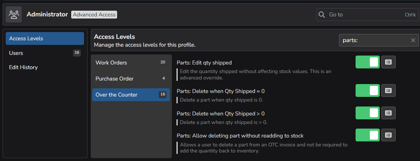This screenshot has height=161, width=420.
Task: Click the magnifier icon in Go to
Action: (x=322, y=15)
